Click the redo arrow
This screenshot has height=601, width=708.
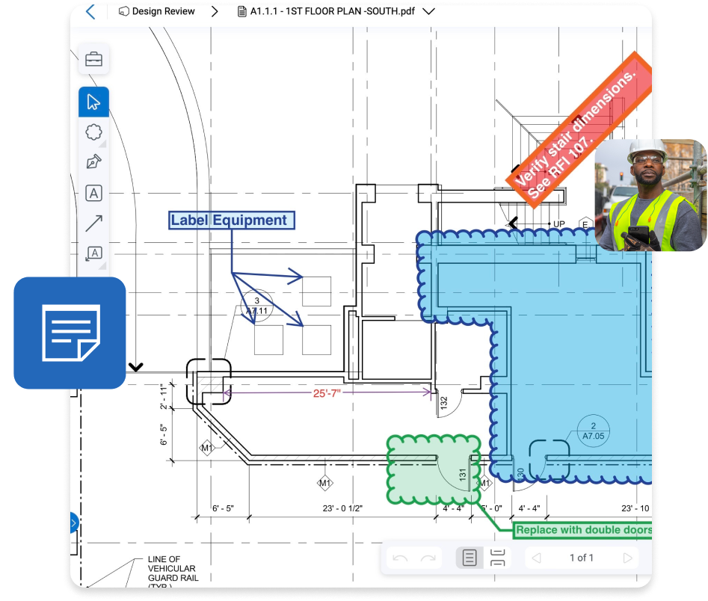428,558
